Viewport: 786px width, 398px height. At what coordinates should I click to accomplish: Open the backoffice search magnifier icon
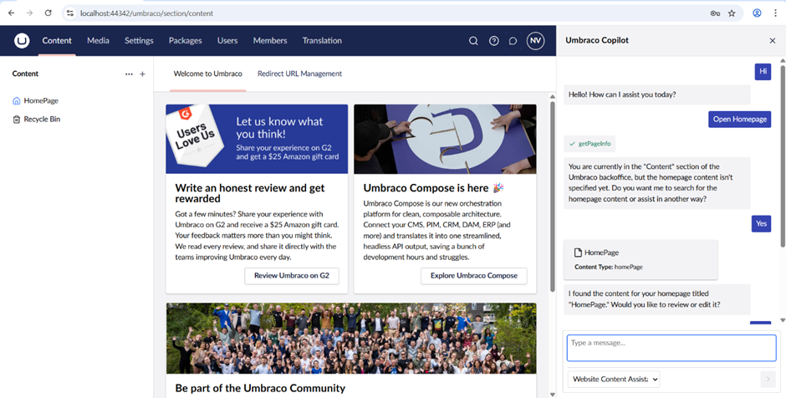pos(473,41)
